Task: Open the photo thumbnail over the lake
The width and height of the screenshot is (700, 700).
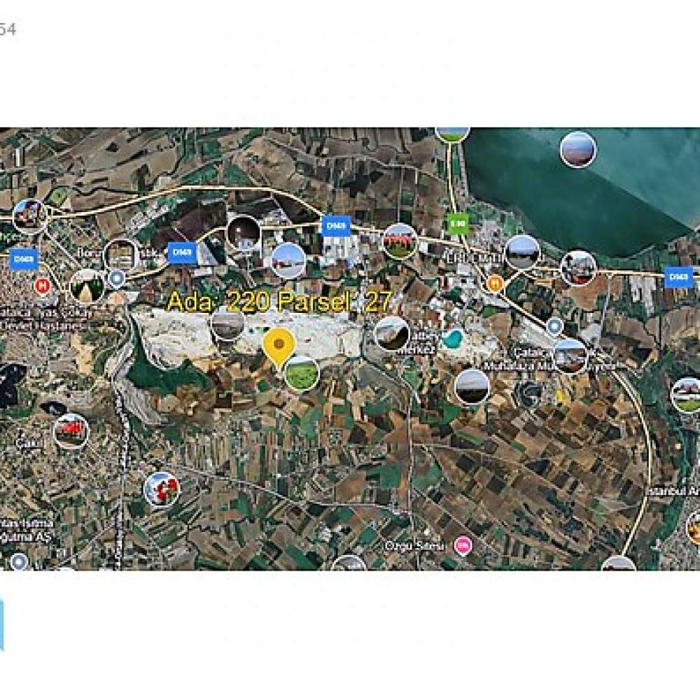Action: (578, 149)
